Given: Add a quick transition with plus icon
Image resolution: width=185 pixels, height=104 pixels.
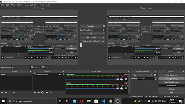Looking at the screenshot, I should pyautogui.click(x=104, y=30).
